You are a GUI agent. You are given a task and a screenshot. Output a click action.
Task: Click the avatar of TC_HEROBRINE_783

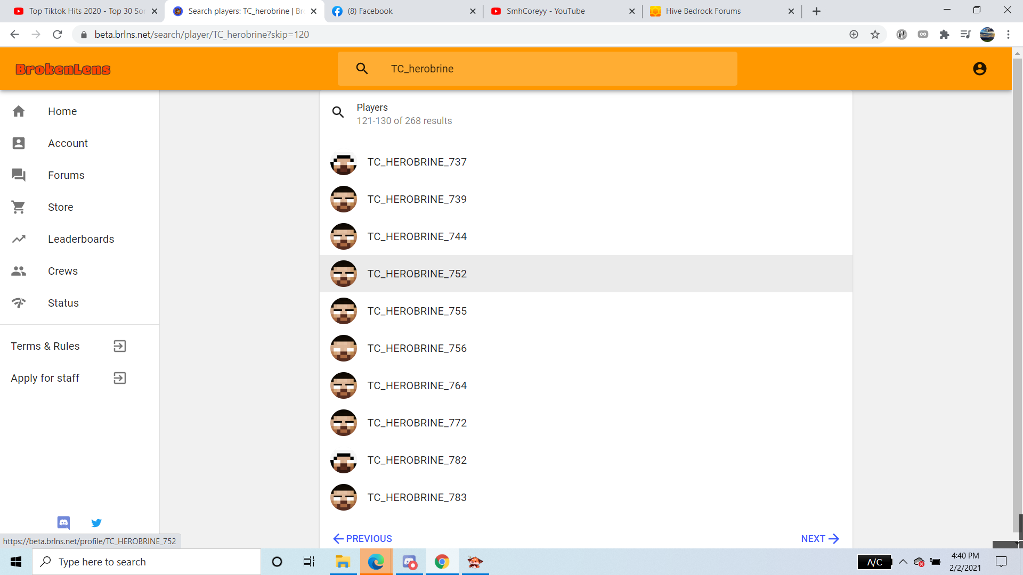(344, 497)
